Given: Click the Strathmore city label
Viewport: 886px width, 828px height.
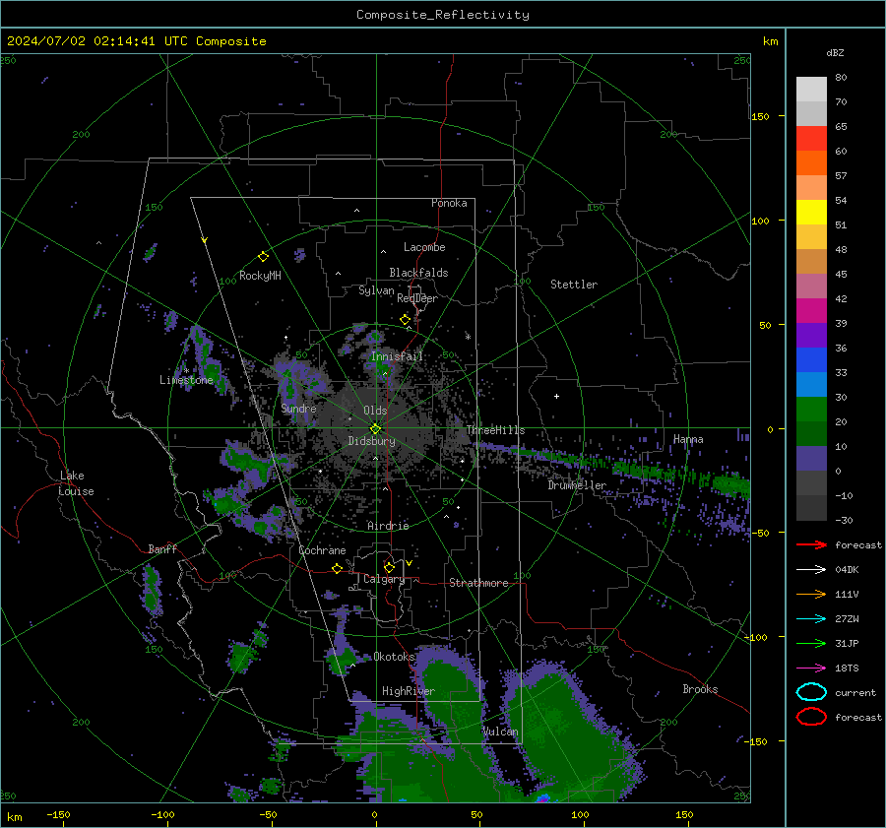Looking at the screenshot, I should coord(478,583).
